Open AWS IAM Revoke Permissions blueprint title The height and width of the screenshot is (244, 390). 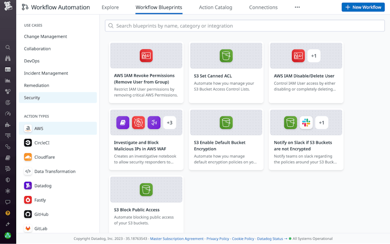point(144,79)
